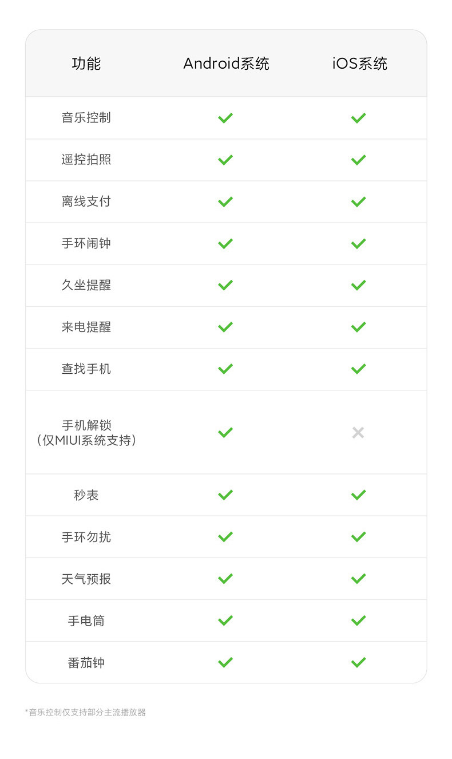Screen dimensions: 452x759
Task: Click the Android checkmark for 离线支付
Action: click(225, 201)
